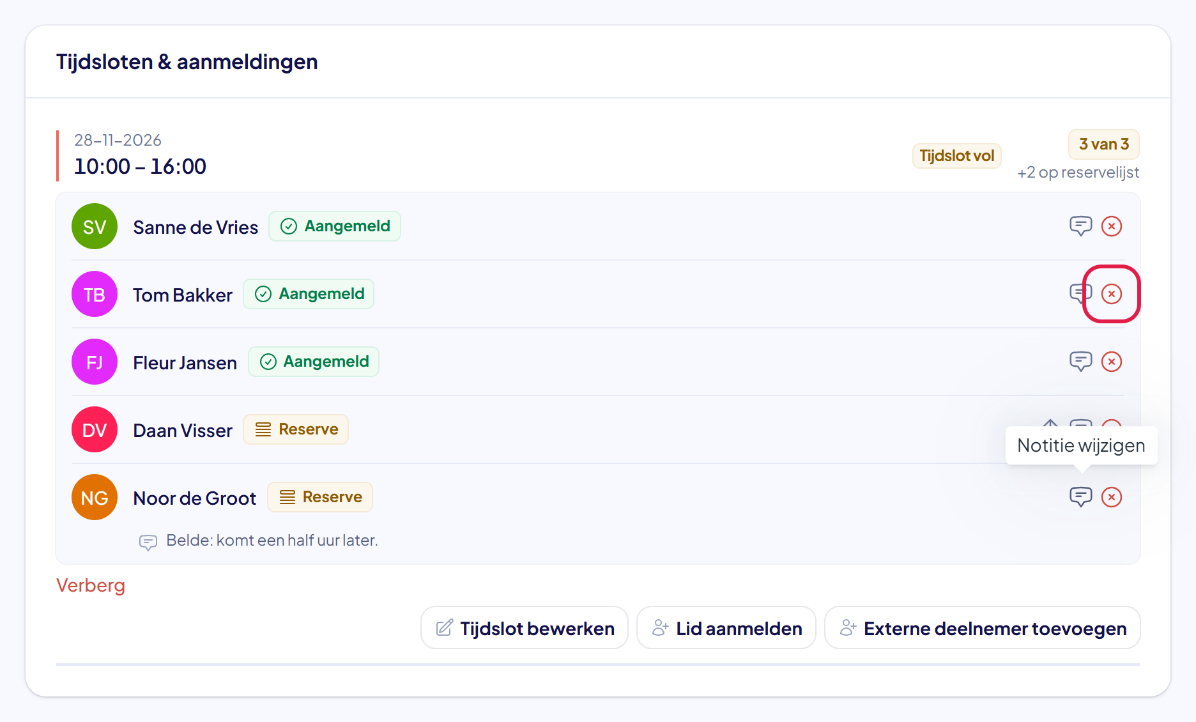Click the name Daan Visser
This screenshot has width=1196, height=722.
click(183, 431)
